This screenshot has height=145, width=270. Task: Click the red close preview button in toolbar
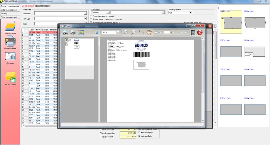(x=200, y=32)
